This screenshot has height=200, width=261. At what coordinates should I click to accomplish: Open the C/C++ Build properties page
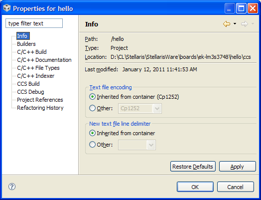(31, 52)
